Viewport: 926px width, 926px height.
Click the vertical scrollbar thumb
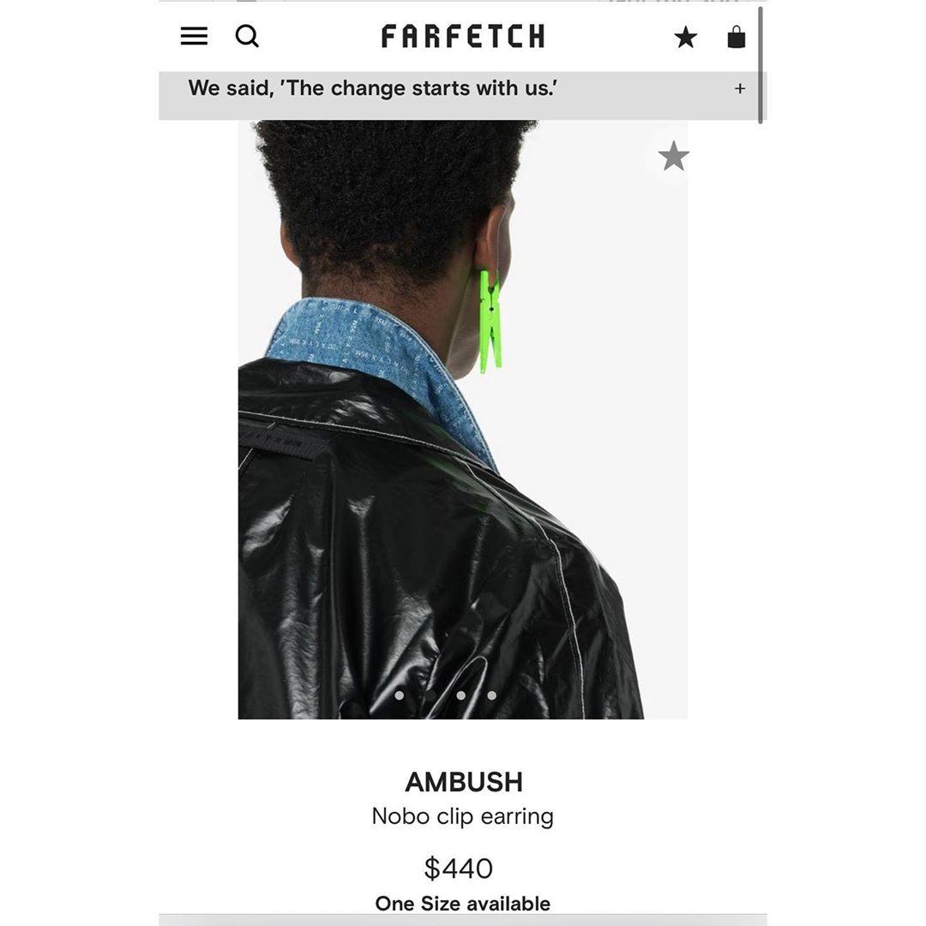pos(761,65)
